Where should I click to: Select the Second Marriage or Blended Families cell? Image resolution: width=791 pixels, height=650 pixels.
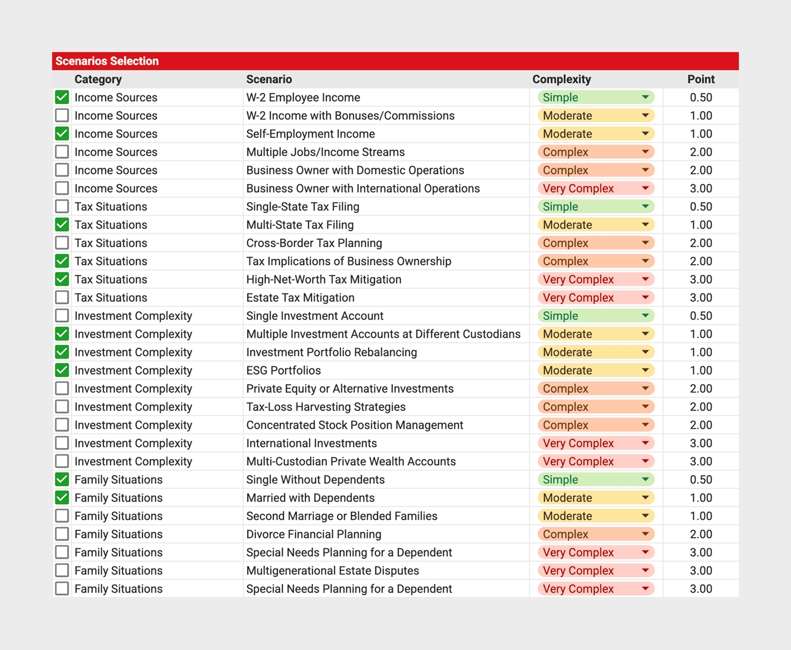tap(386, 516)
